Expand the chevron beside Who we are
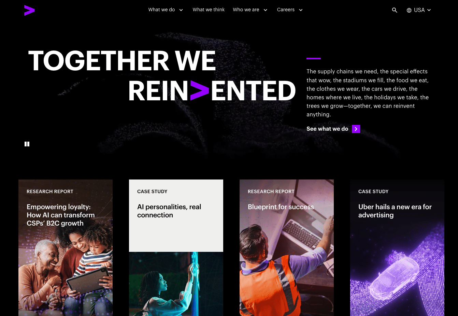This screenshot has width=458, height=316. pyautogui.click(x=265, y=10)
